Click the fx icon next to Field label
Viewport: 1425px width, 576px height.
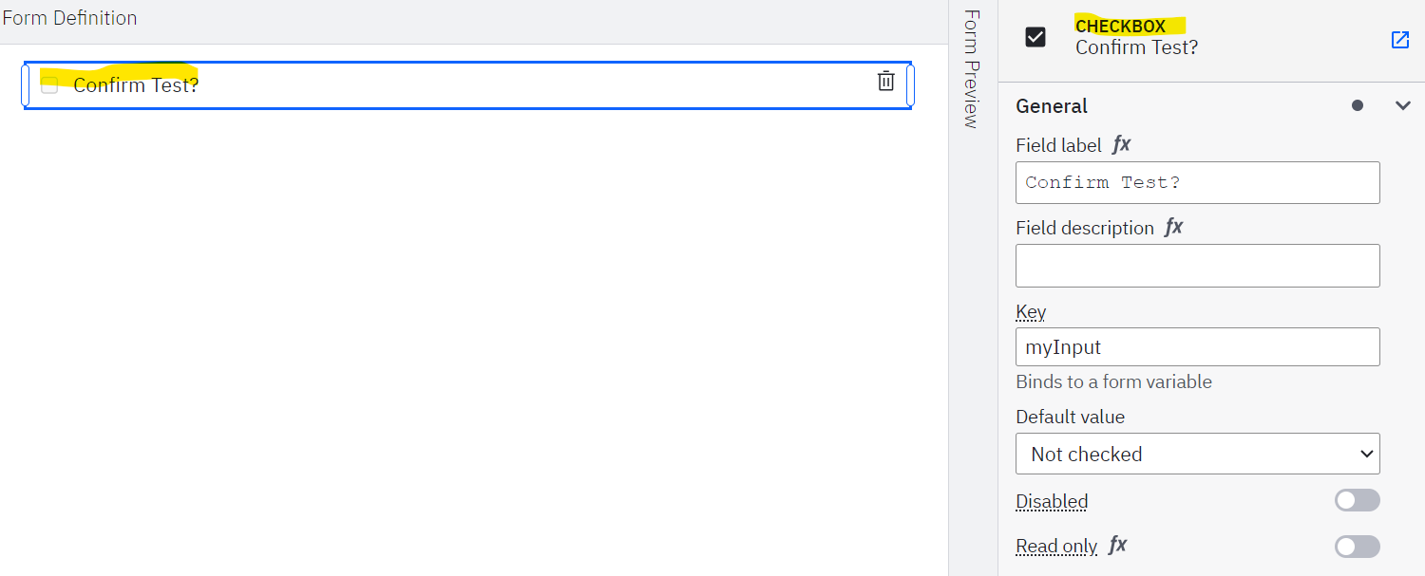coord(1122,145)
